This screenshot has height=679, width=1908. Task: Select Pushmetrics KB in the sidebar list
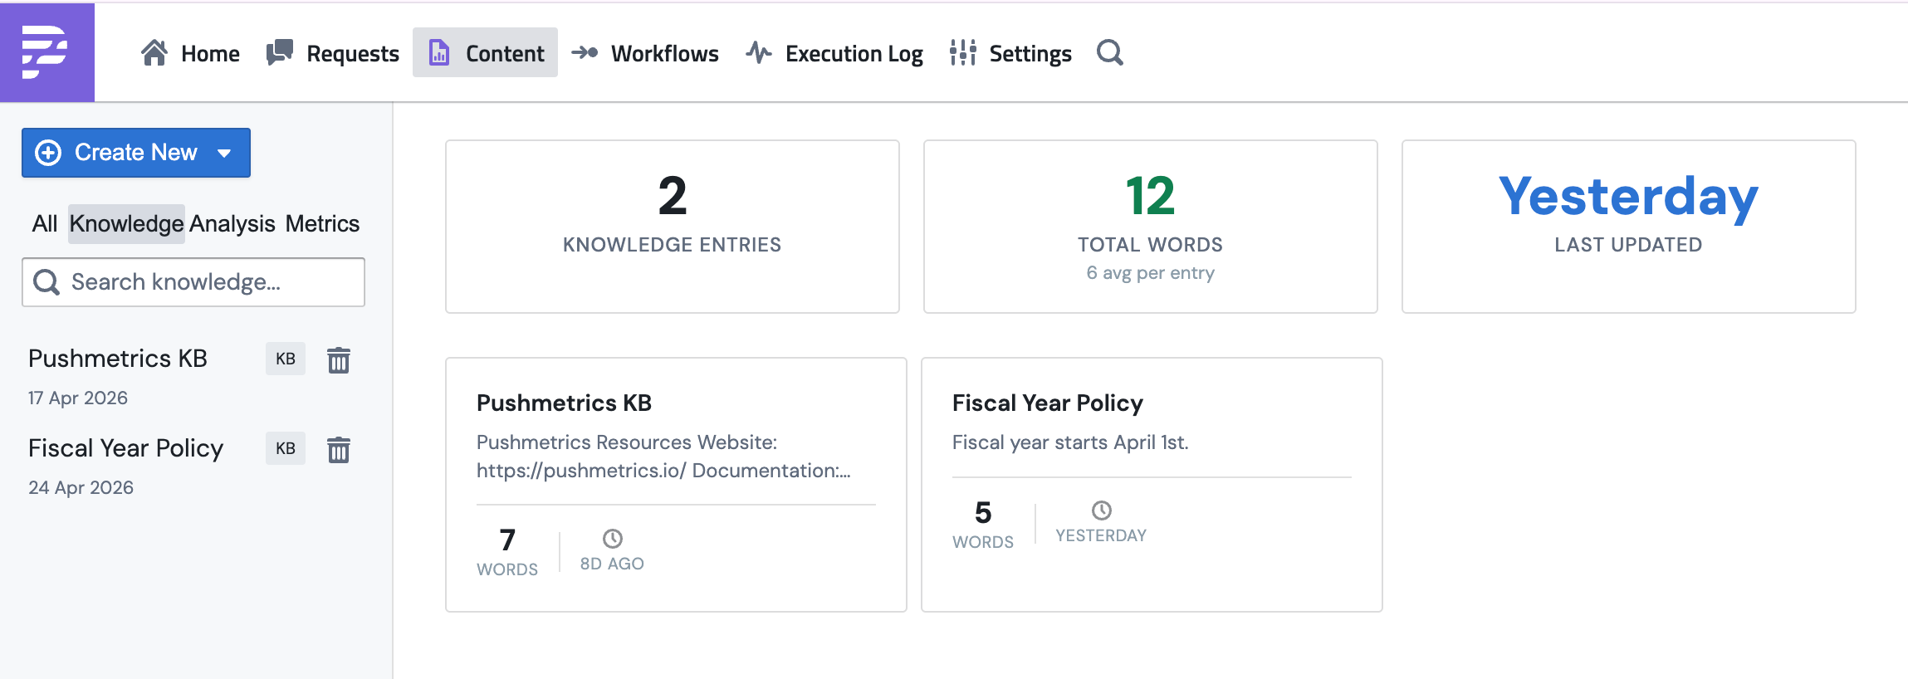tap(118, 359)
